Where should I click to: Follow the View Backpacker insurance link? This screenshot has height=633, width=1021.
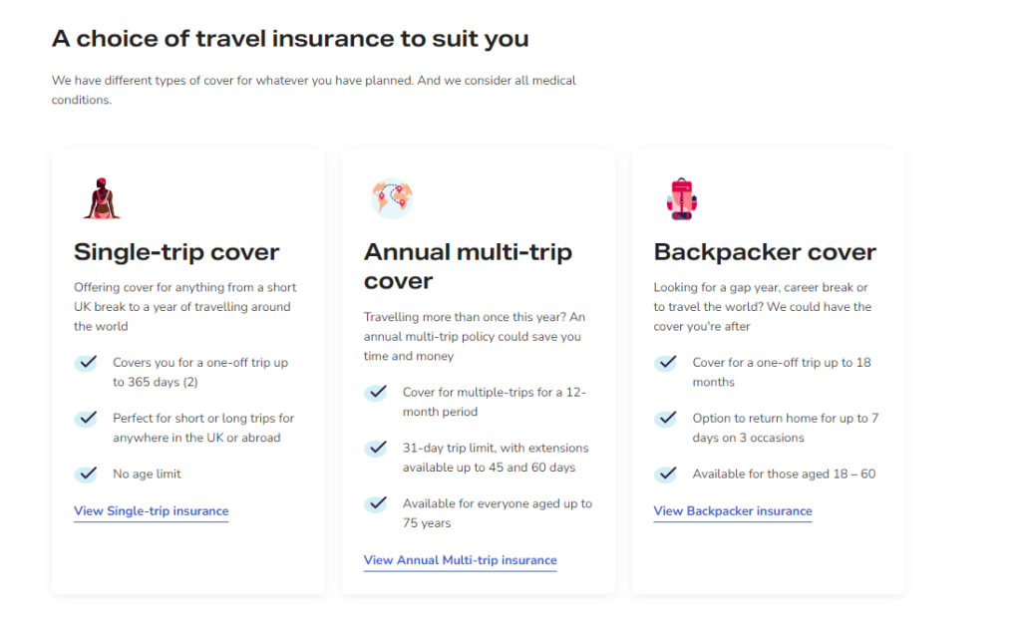[733, 511]
